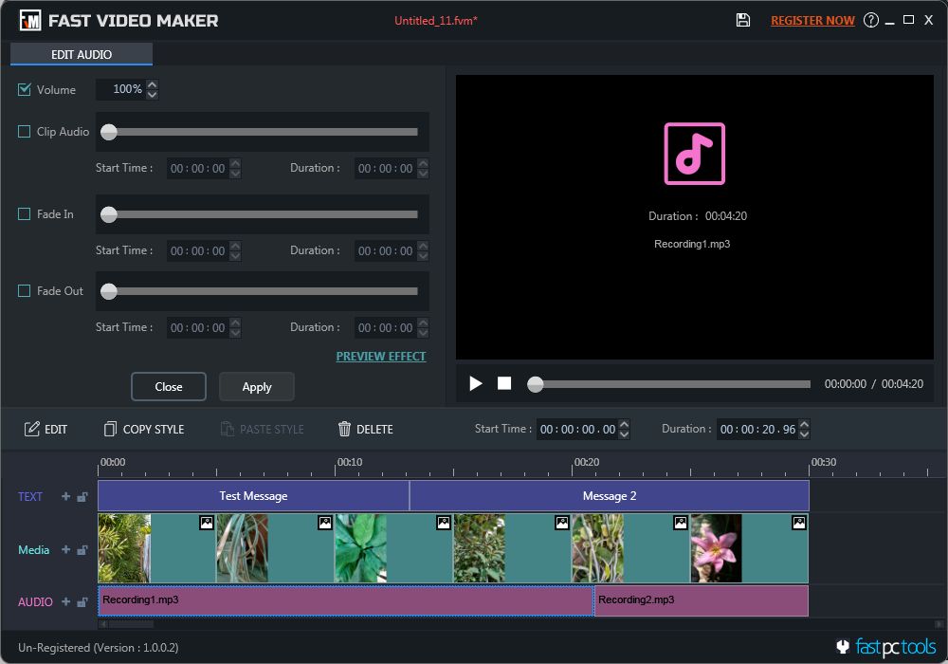Open help via the question mark icon

[871, 19]
